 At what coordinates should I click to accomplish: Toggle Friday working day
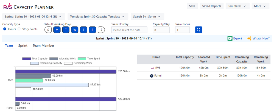point(93,30)
